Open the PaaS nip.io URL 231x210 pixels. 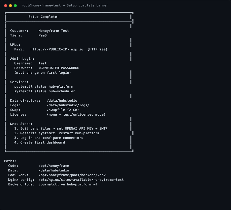(57, 49)
